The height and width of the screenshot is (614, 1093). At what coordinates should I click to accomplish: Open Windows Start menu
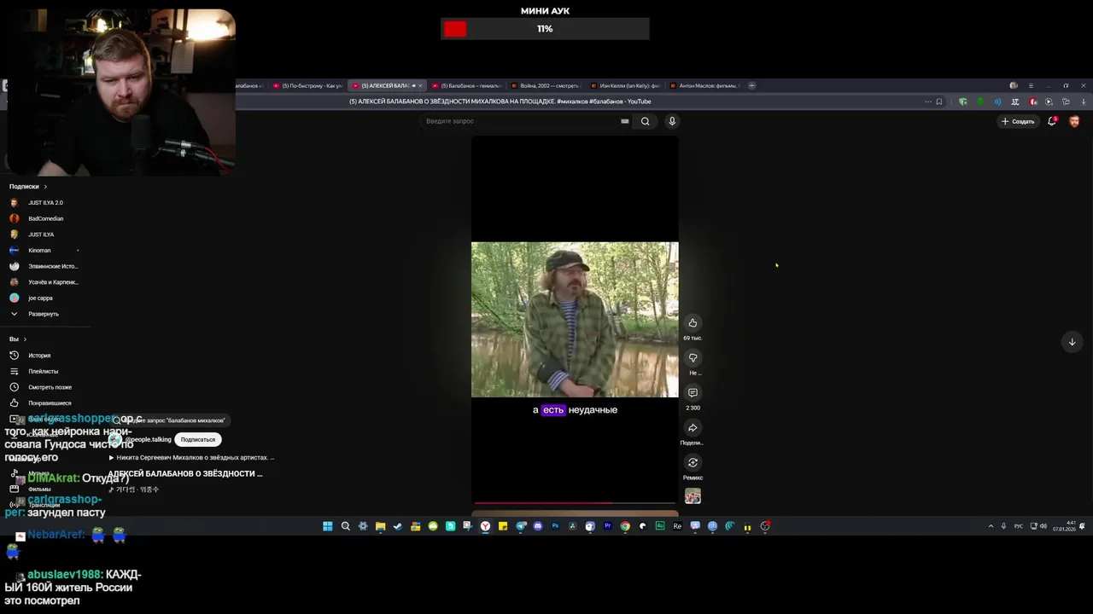pyautogui.click(x=328, y=526)
